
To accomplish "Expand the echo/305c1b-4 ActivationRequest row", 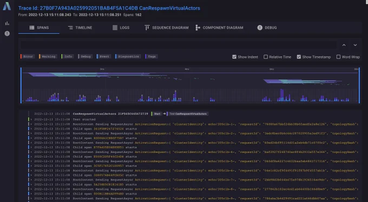I will click(x=31, y=152).
